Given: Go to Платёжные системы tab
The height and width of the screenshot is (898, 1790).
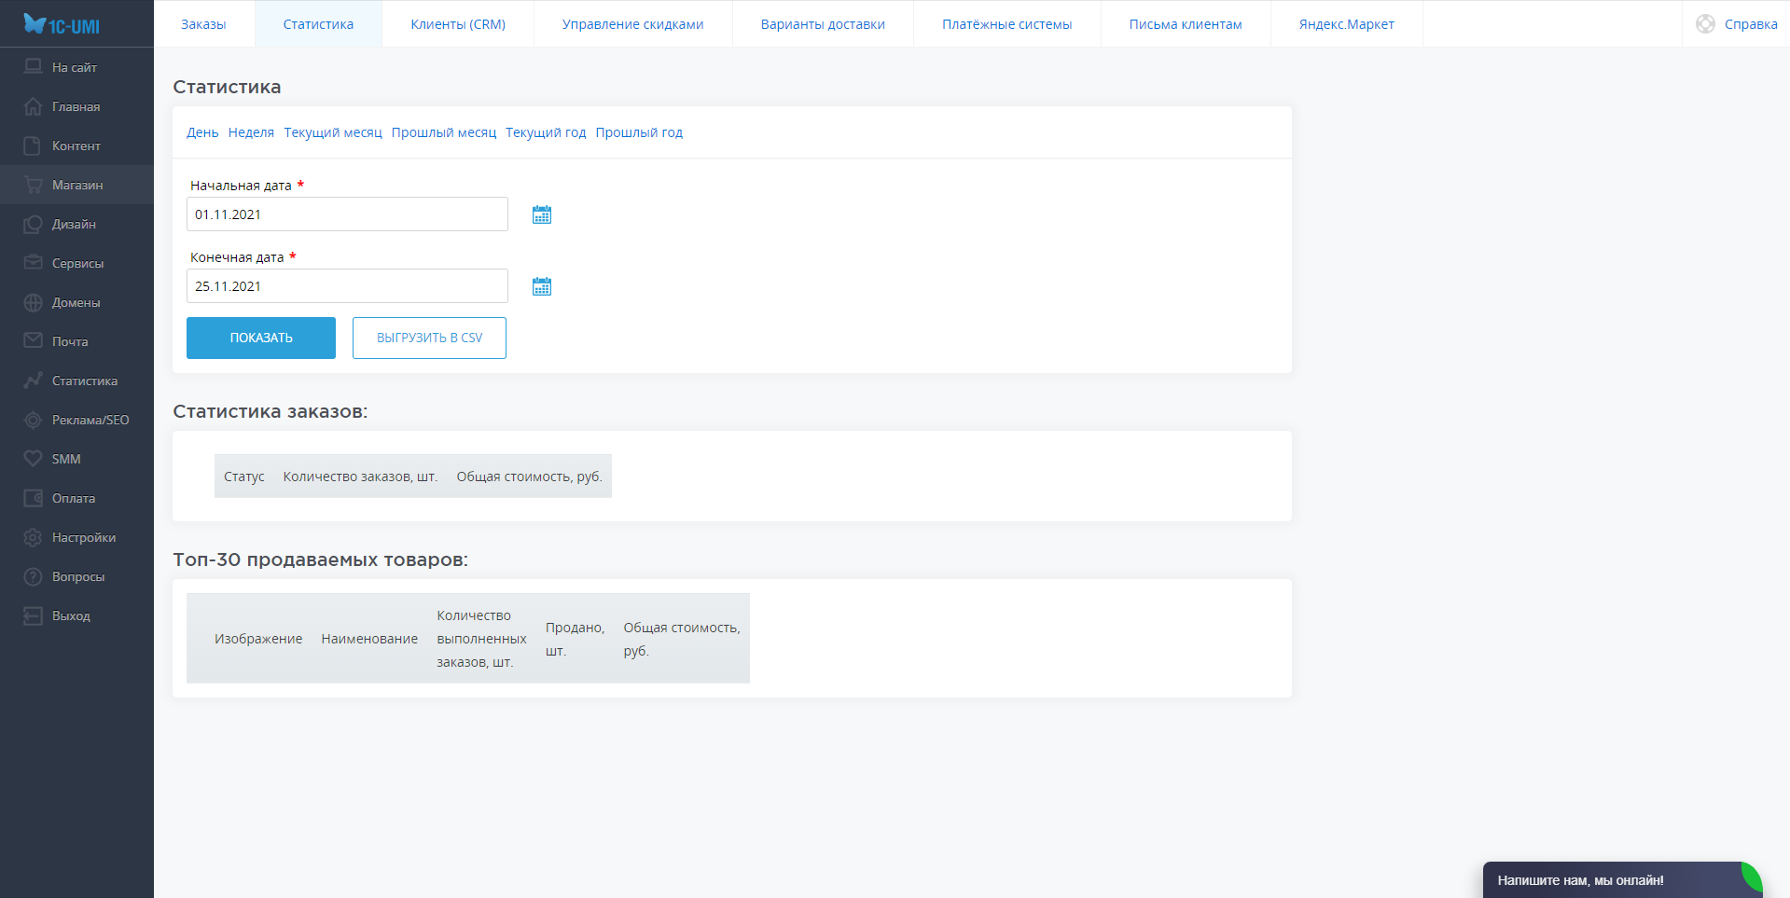Looking at the screenshot, I should [x=1007, y=24].
